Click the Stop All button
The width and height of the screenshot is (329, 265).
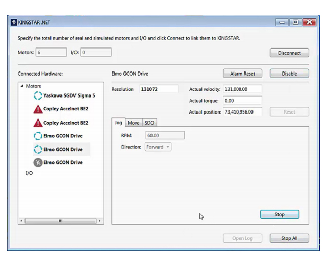[x=289, y=238]
